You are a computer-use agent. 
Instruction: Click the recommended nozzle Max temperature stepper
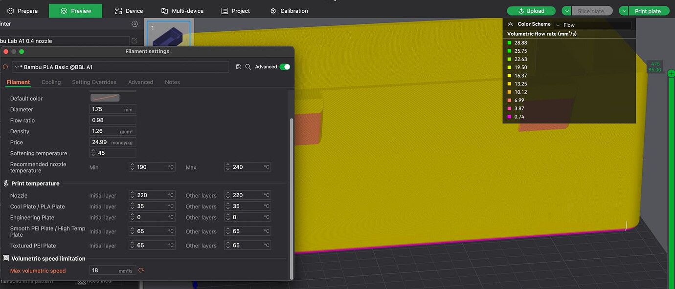tap(227, 167)
